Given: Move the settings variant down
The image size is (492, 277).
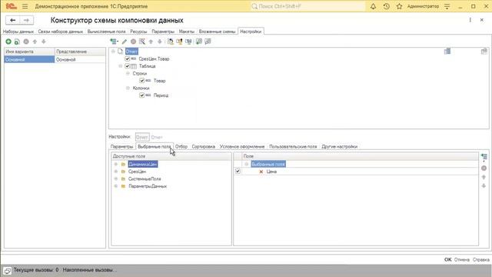Looking at the screenshot, I should click(x=44, y=42).
